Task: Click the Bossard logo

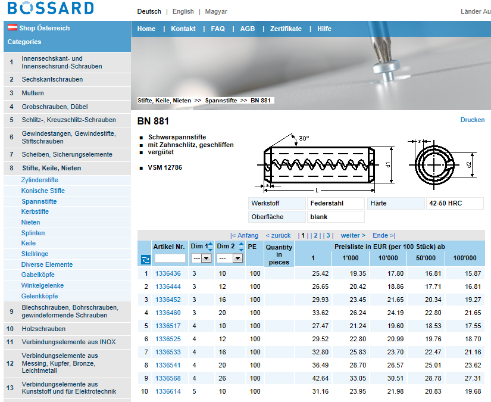Action: tap(51, 8)
